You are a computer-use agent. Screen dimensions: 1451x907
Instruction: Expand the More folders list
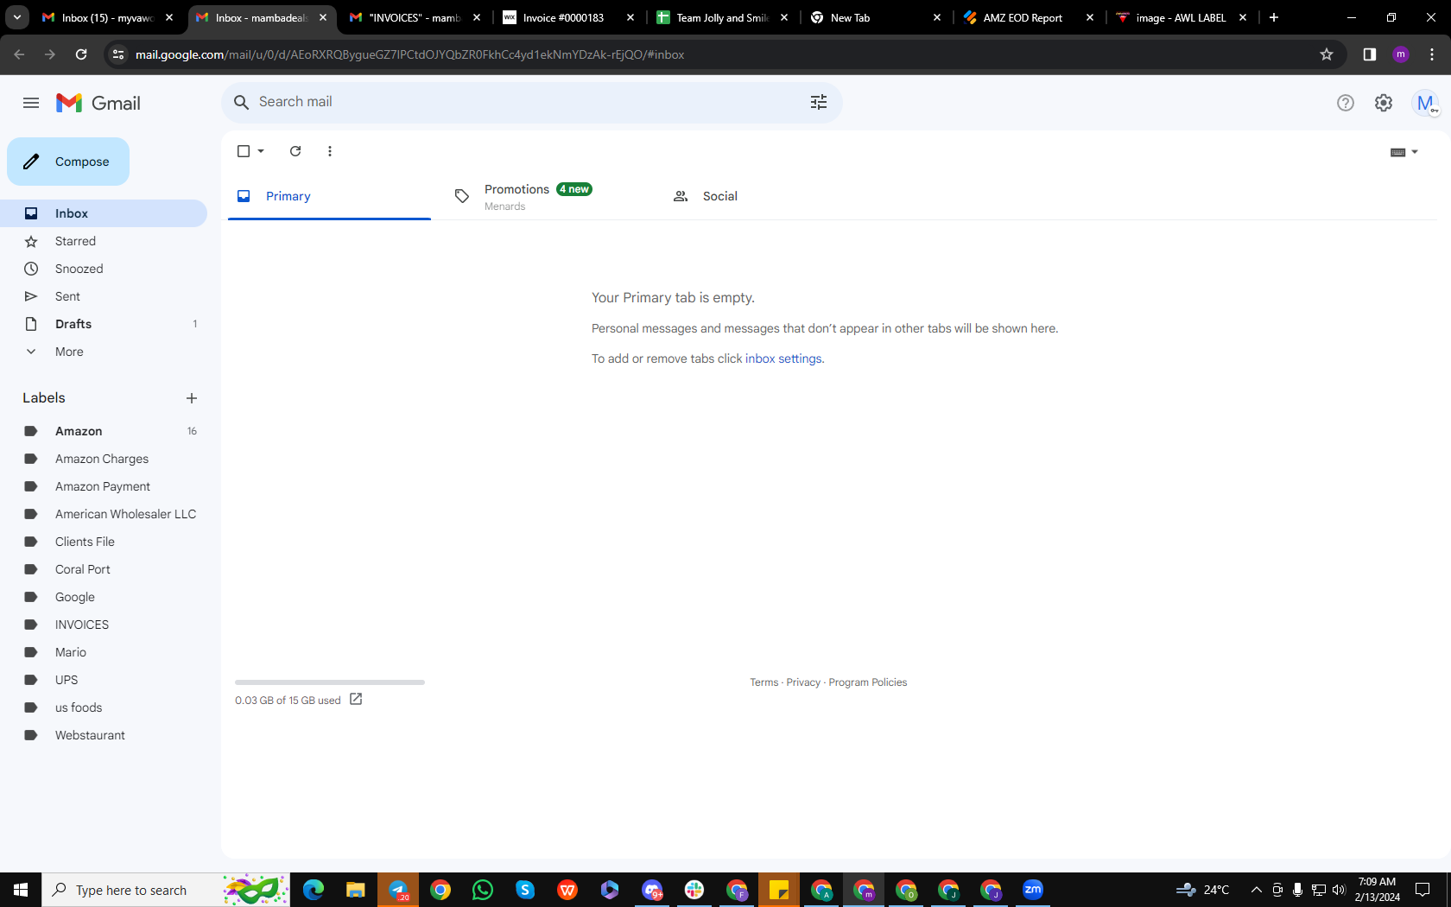(104, 352)
